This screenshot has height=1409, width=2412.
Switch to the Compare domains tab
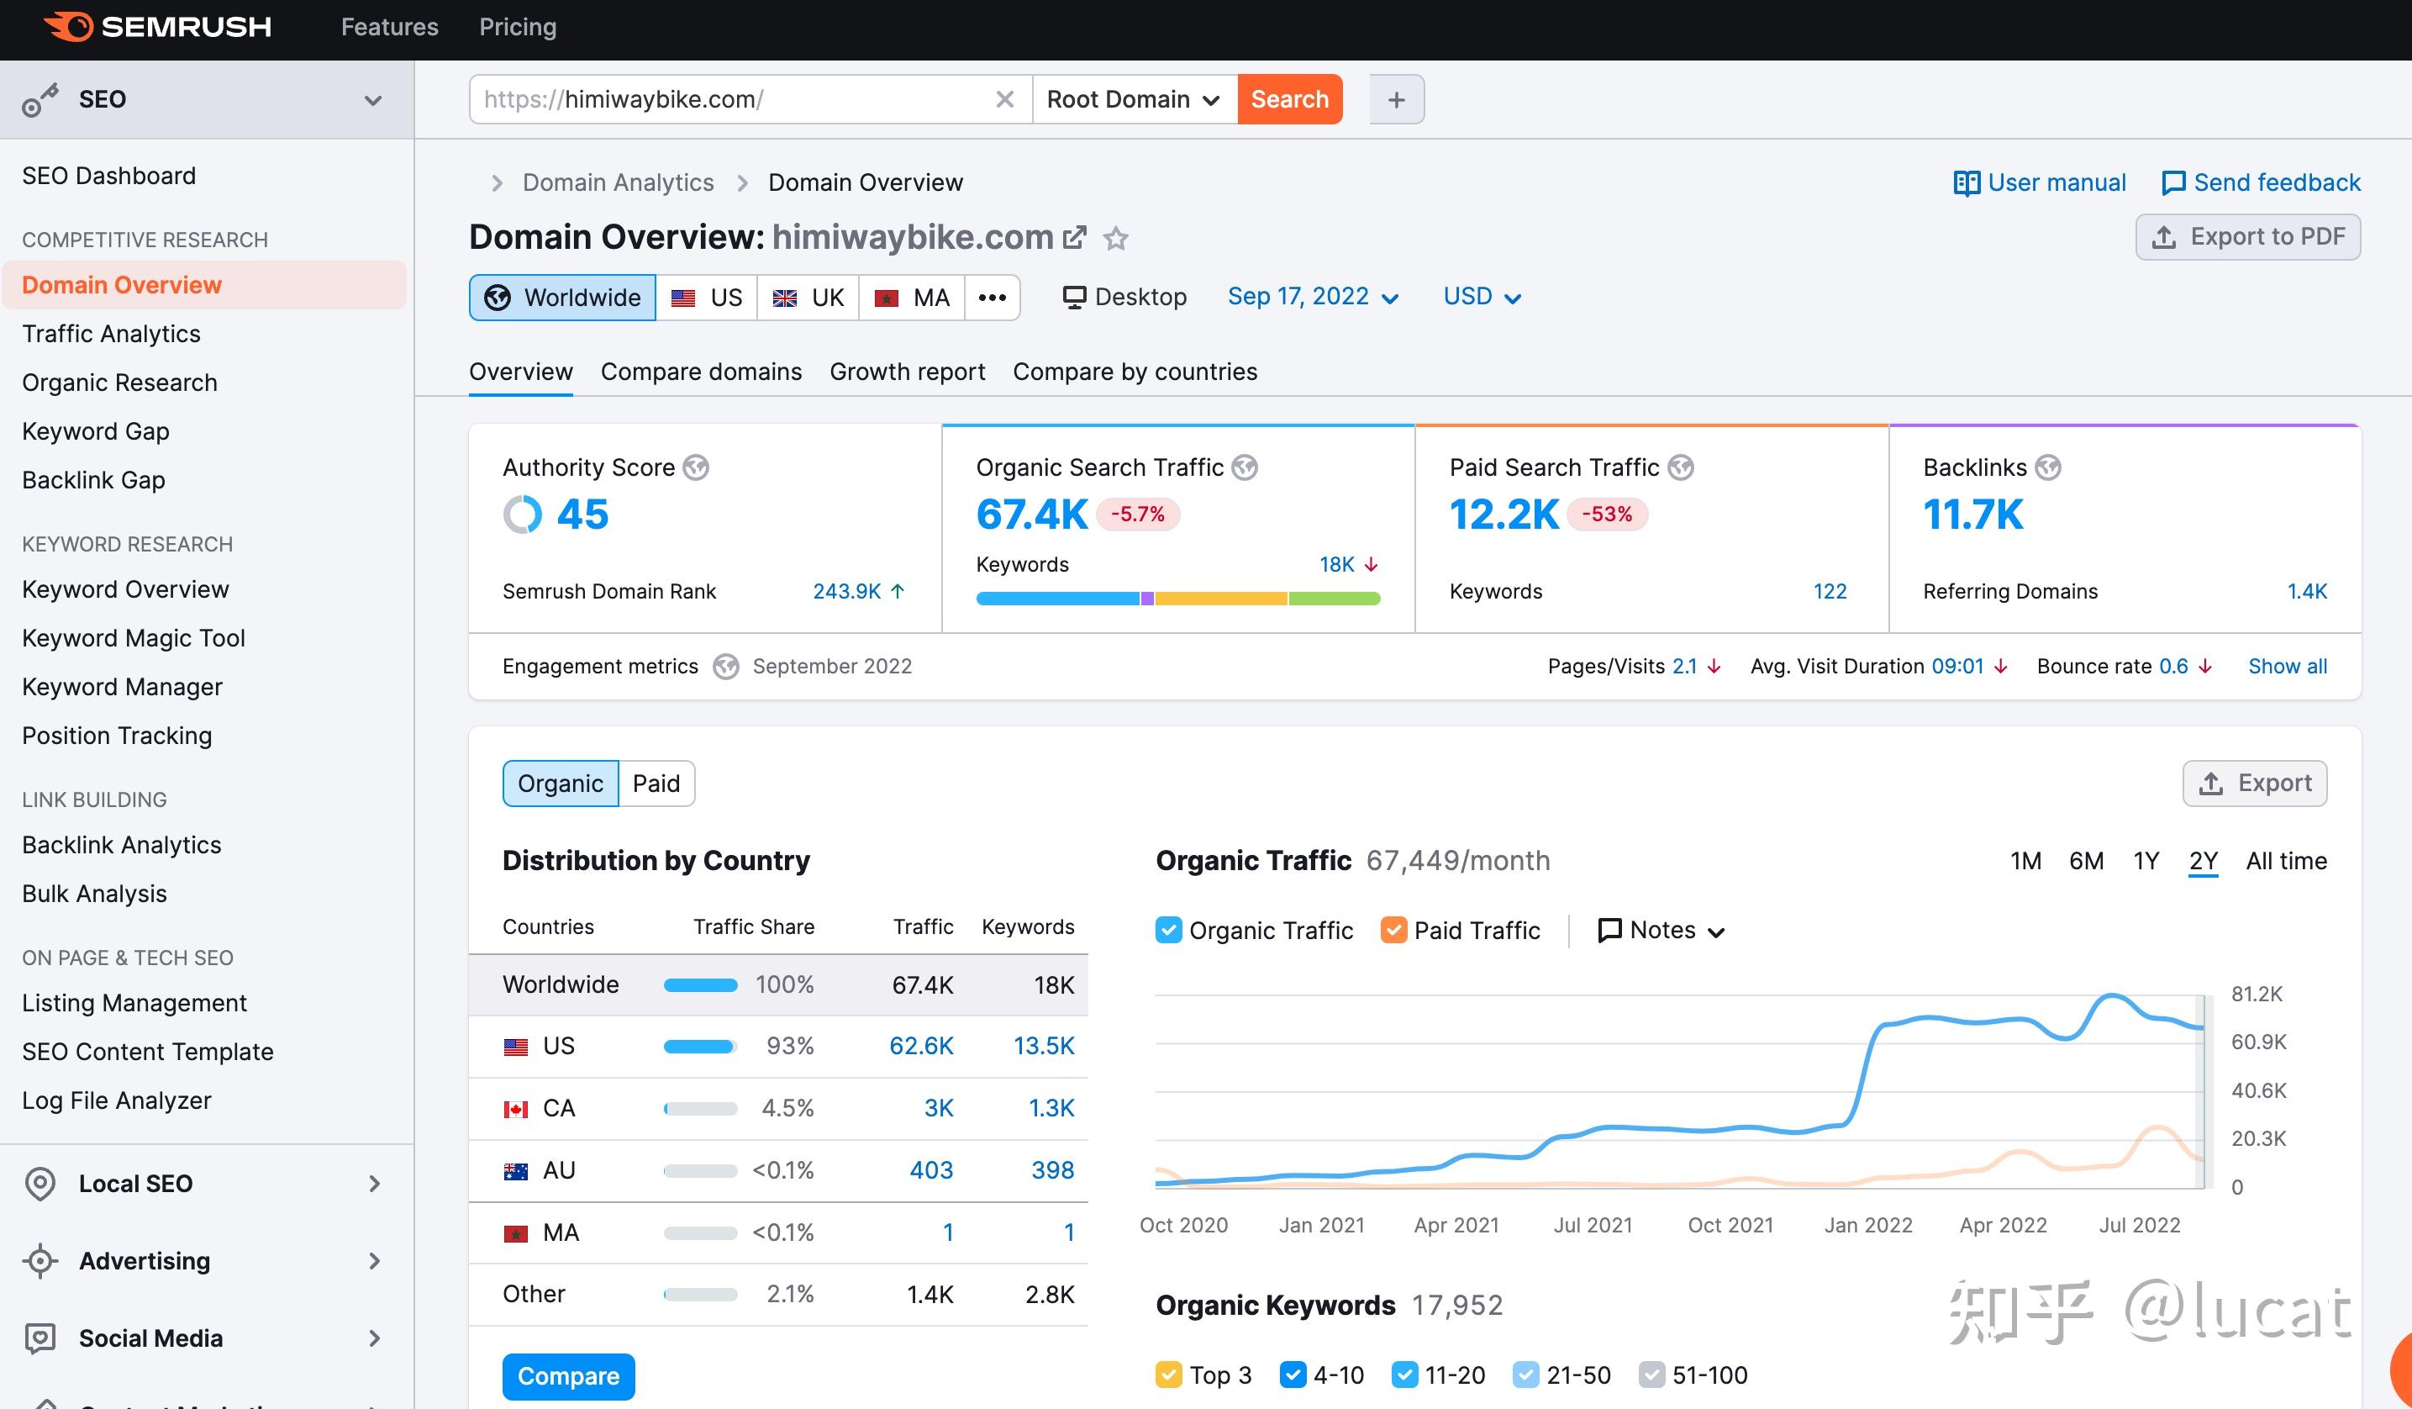click(701, 372)
